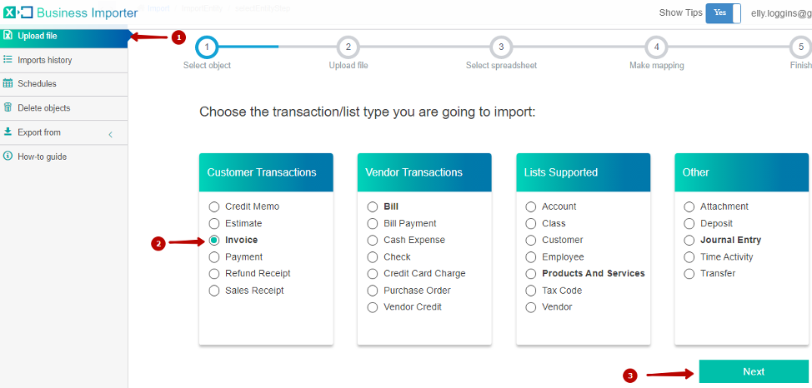The image size is (812, 388).
Task: Click the Export from download icon
Action: tap(8, 132)
